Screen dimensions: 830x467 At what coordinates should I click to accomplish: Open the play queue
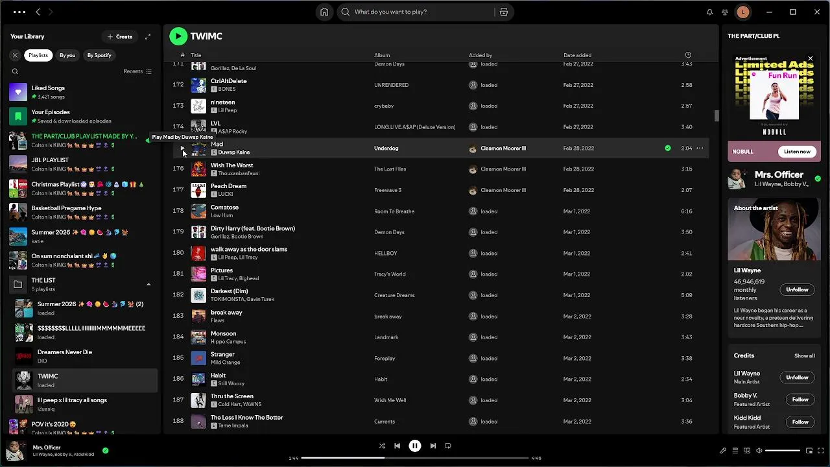coord(735,451)
